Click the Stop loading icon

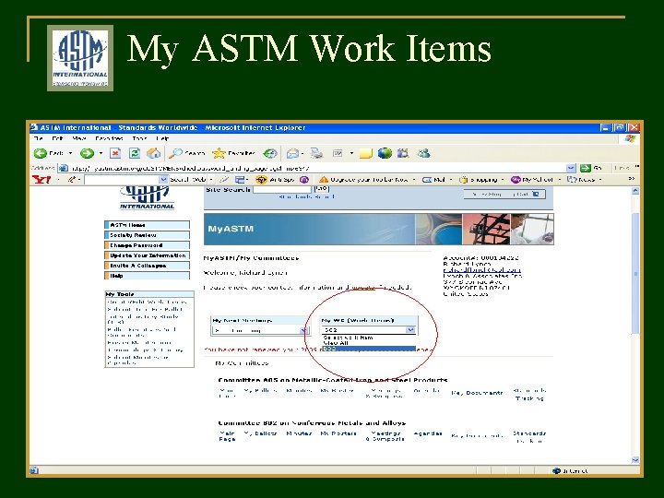[115, 153]
